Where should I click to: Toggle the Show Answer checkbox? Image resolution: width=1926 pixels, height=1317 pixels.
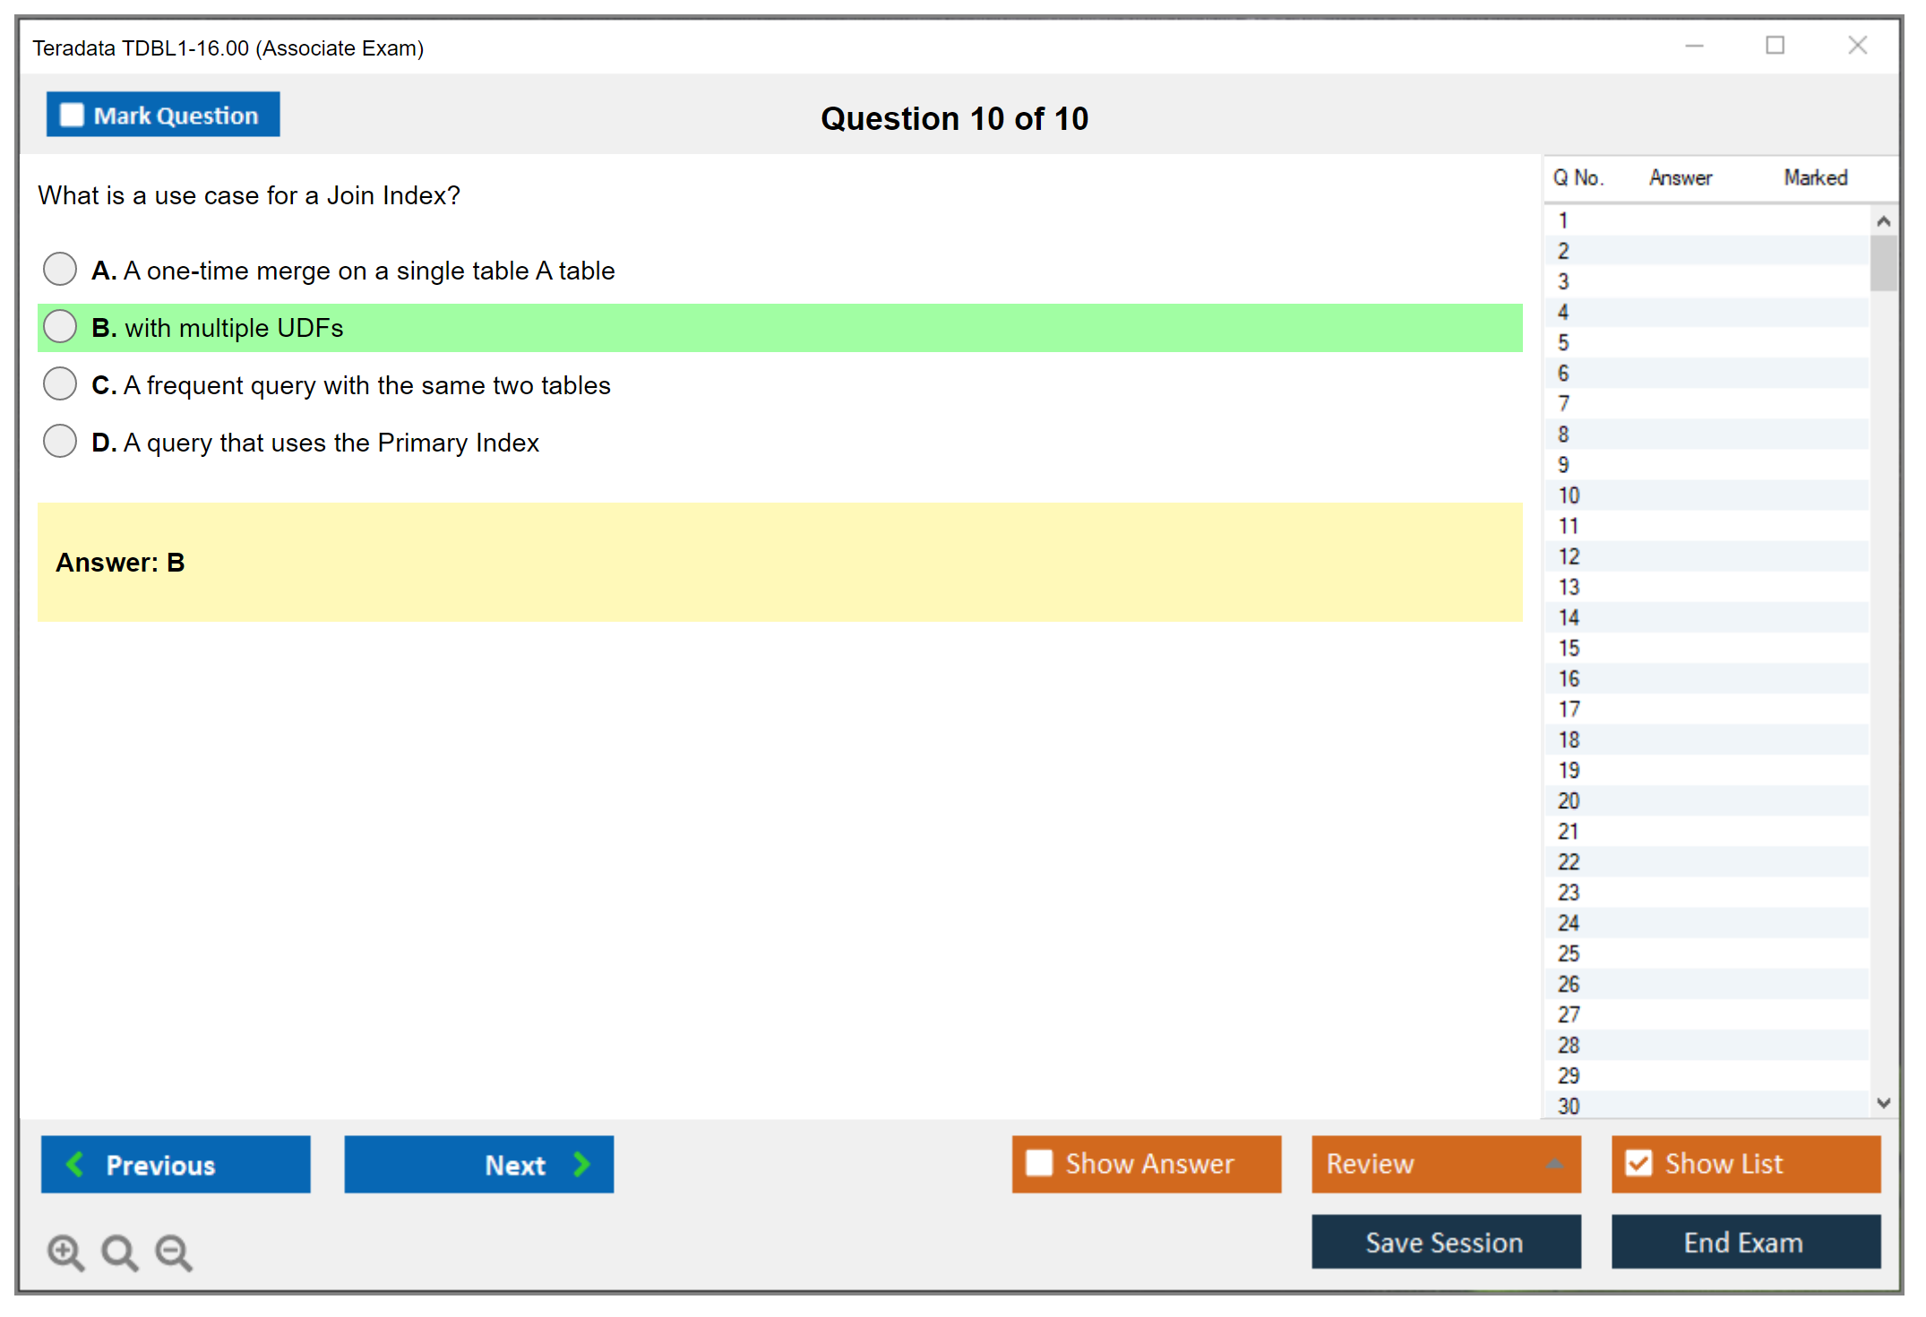(1039, 1163)
